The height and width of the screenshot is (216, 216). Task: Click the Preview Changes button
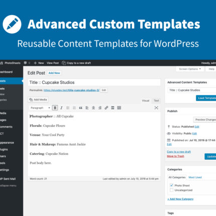pyautogui.click(x=204, y=120)
